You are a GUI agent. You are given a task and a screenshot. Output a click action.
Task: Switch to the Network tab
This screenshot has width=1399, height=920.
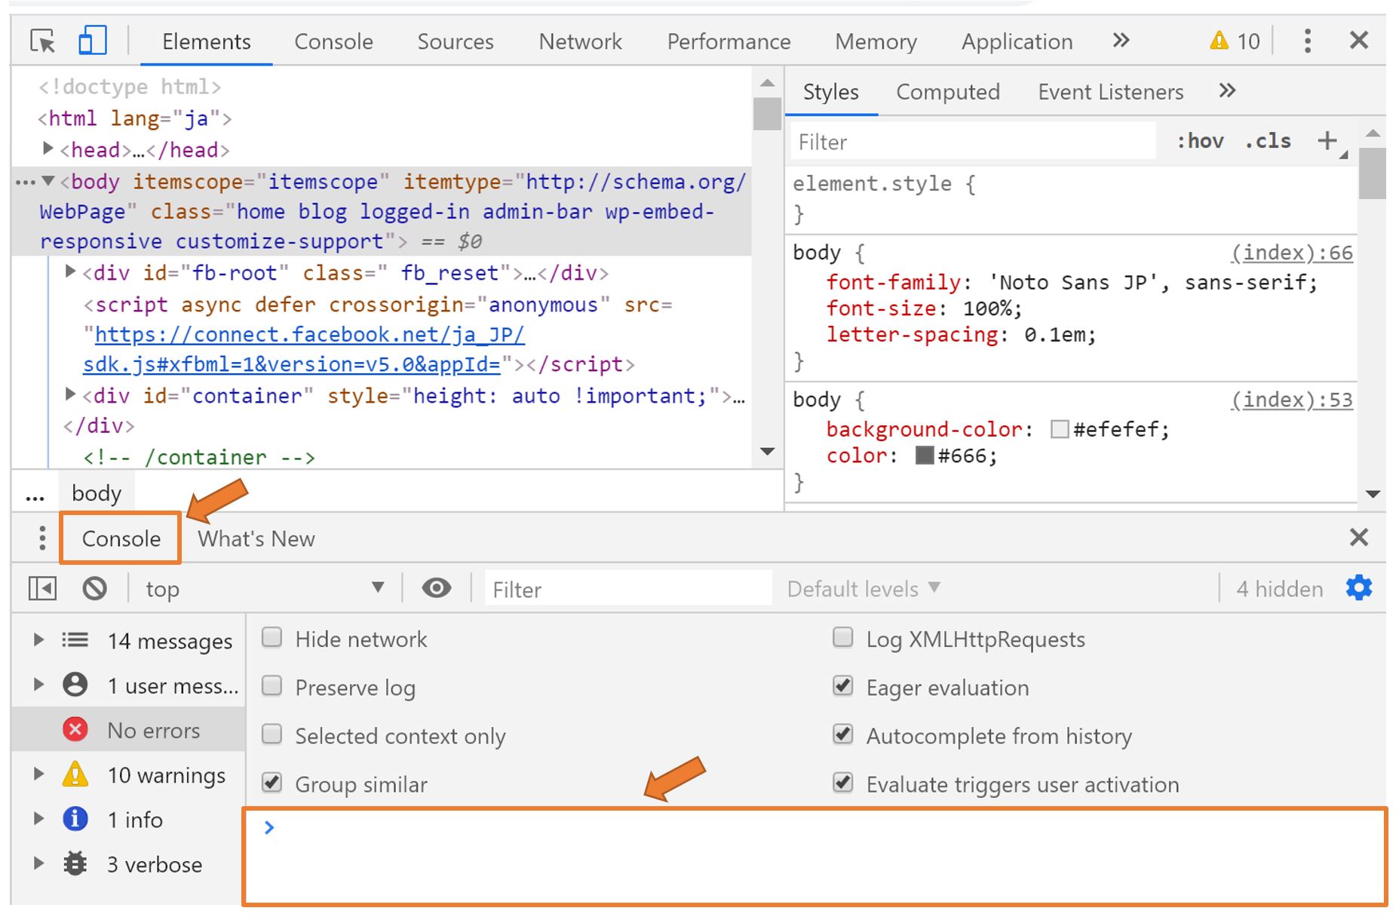580,41
